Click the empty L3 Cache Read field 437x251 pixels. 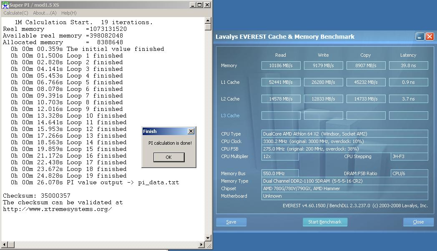[x=281, y=115]
